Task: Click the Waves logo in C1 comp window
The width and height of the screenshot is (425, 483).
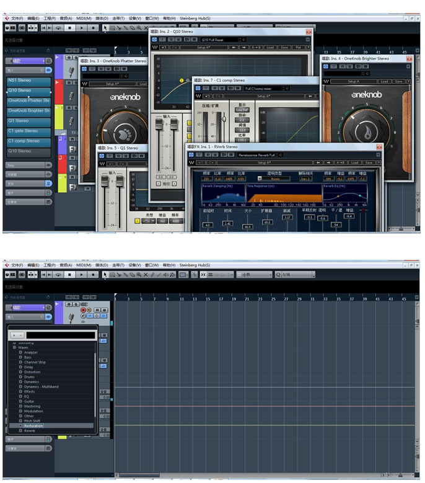Action: click(198, 96)
